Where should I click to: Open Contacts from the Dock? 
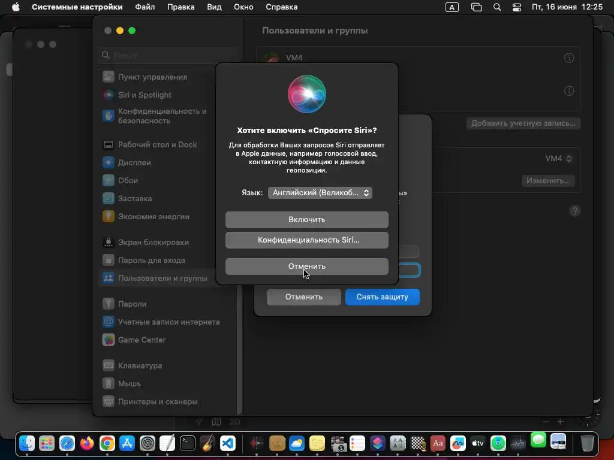pyautogui.click(x=277, y=443)
